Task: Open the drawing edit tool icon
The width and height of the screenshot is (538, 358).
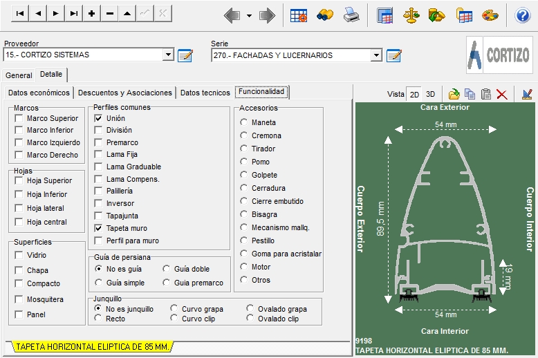Action: click(527, 94)
